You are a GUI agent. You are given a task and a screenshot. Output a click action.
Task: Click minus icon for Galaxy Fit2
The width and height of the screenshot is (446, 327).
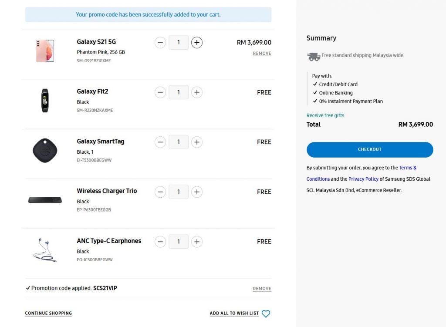coord(160,92)
